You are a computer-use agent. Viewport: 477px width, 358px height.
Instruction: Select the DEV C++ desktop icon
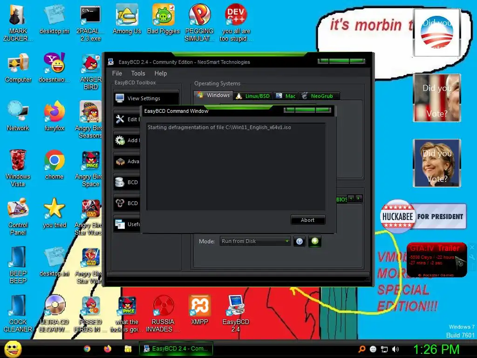(236, 22)
